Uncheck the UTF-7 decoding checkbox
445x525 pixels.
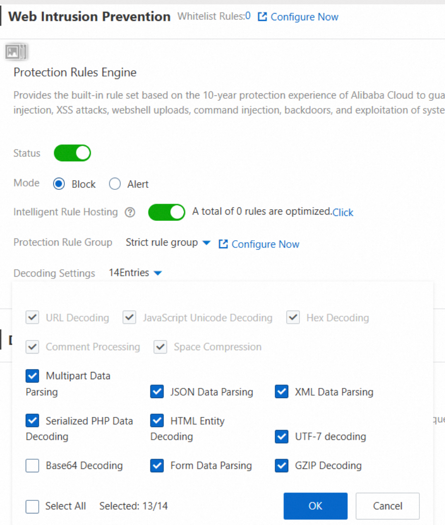(x=282, y=437)
